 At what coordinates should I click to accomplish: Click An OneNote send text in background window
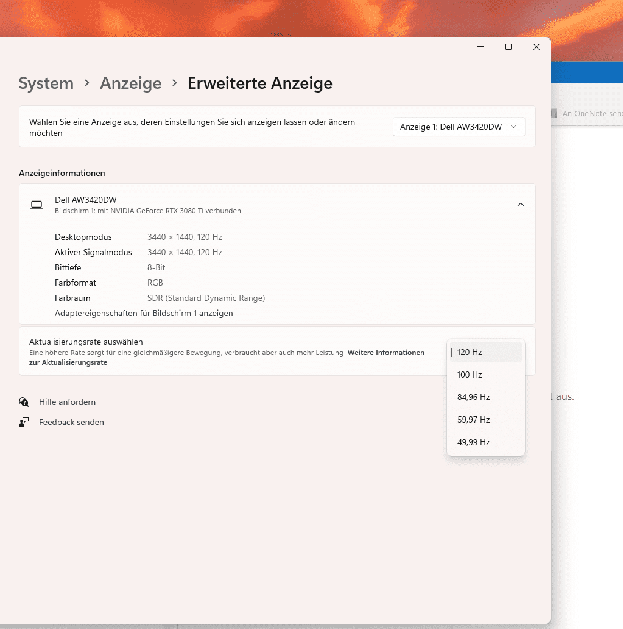point(593,113)
